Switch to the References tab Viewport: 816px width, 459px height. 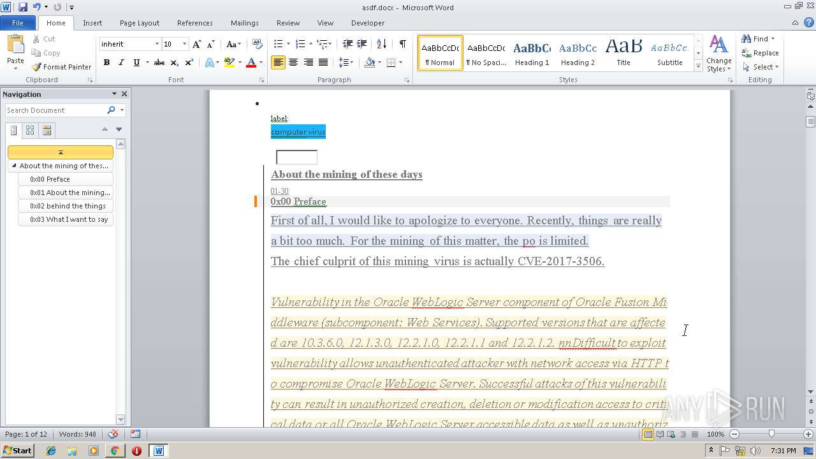click(195, 23)
